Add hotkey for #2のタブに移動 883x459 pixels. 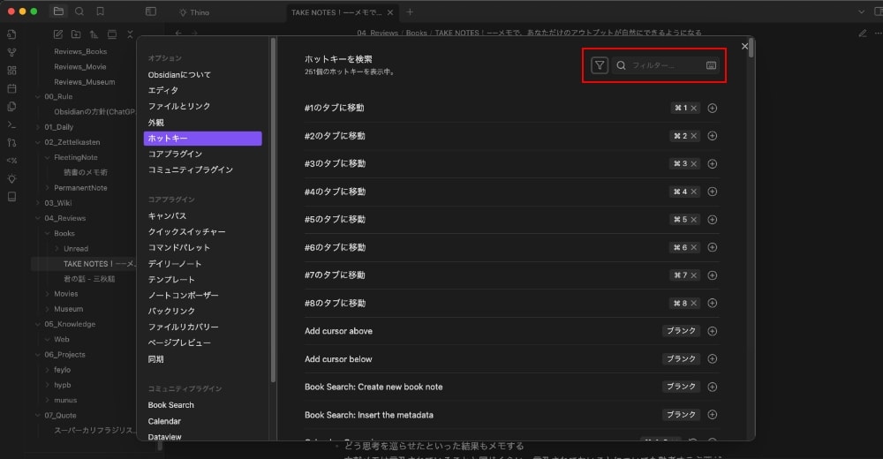click(x=713, y=136)
